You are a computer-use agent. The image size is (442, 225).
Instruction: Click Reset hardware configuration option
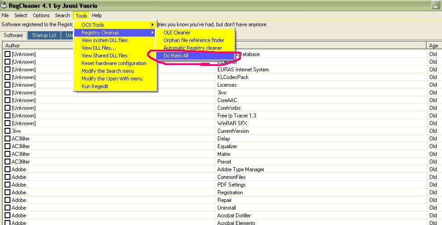click(x=114, y=63)
